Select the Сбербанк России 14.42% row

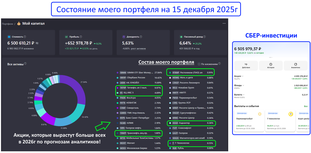[139, 78]
